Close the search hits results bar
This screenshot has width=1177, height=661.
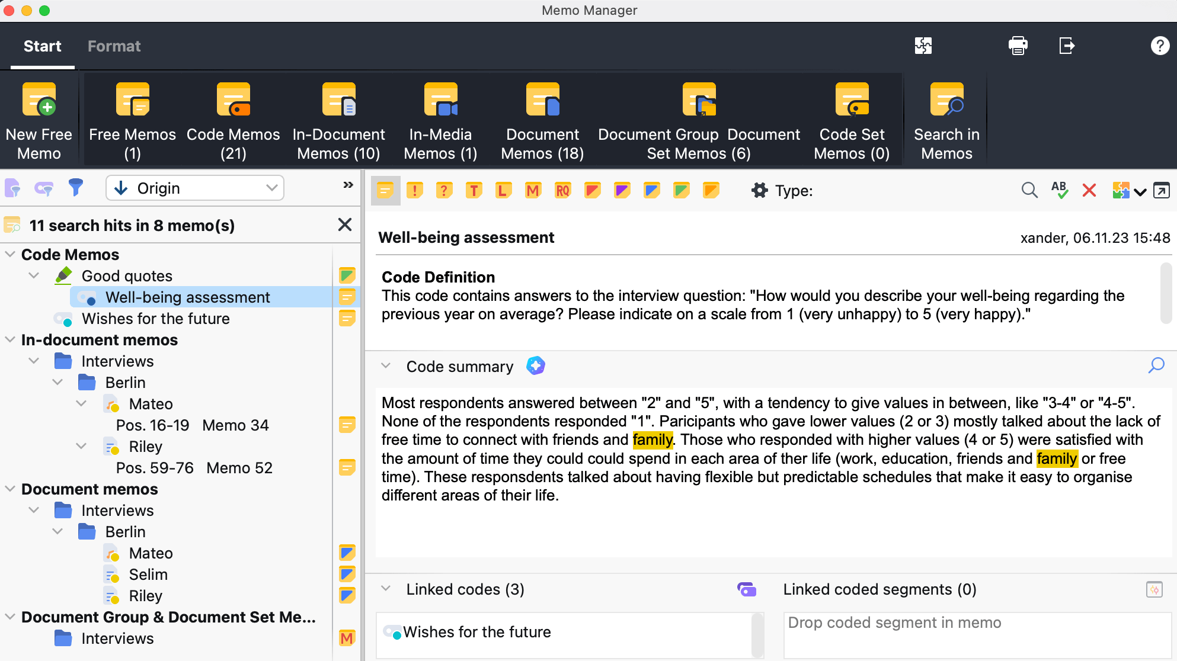click(344, 225)
